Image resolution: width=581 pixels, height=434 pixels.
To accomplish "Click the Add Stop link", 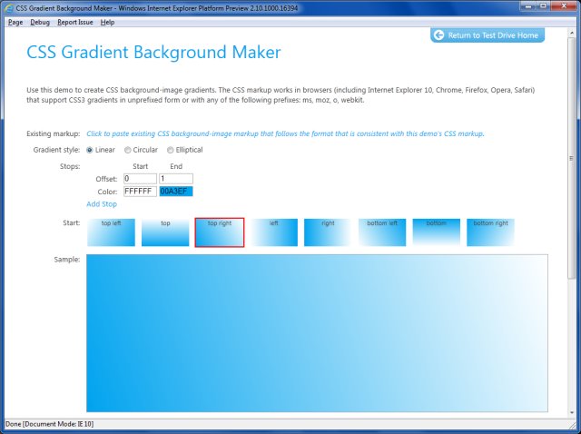I will coord(102,204).
